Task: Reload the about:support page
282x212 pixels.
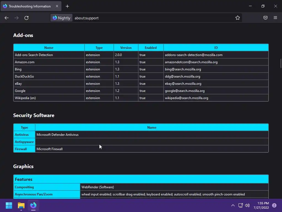Action: [26, 18]
